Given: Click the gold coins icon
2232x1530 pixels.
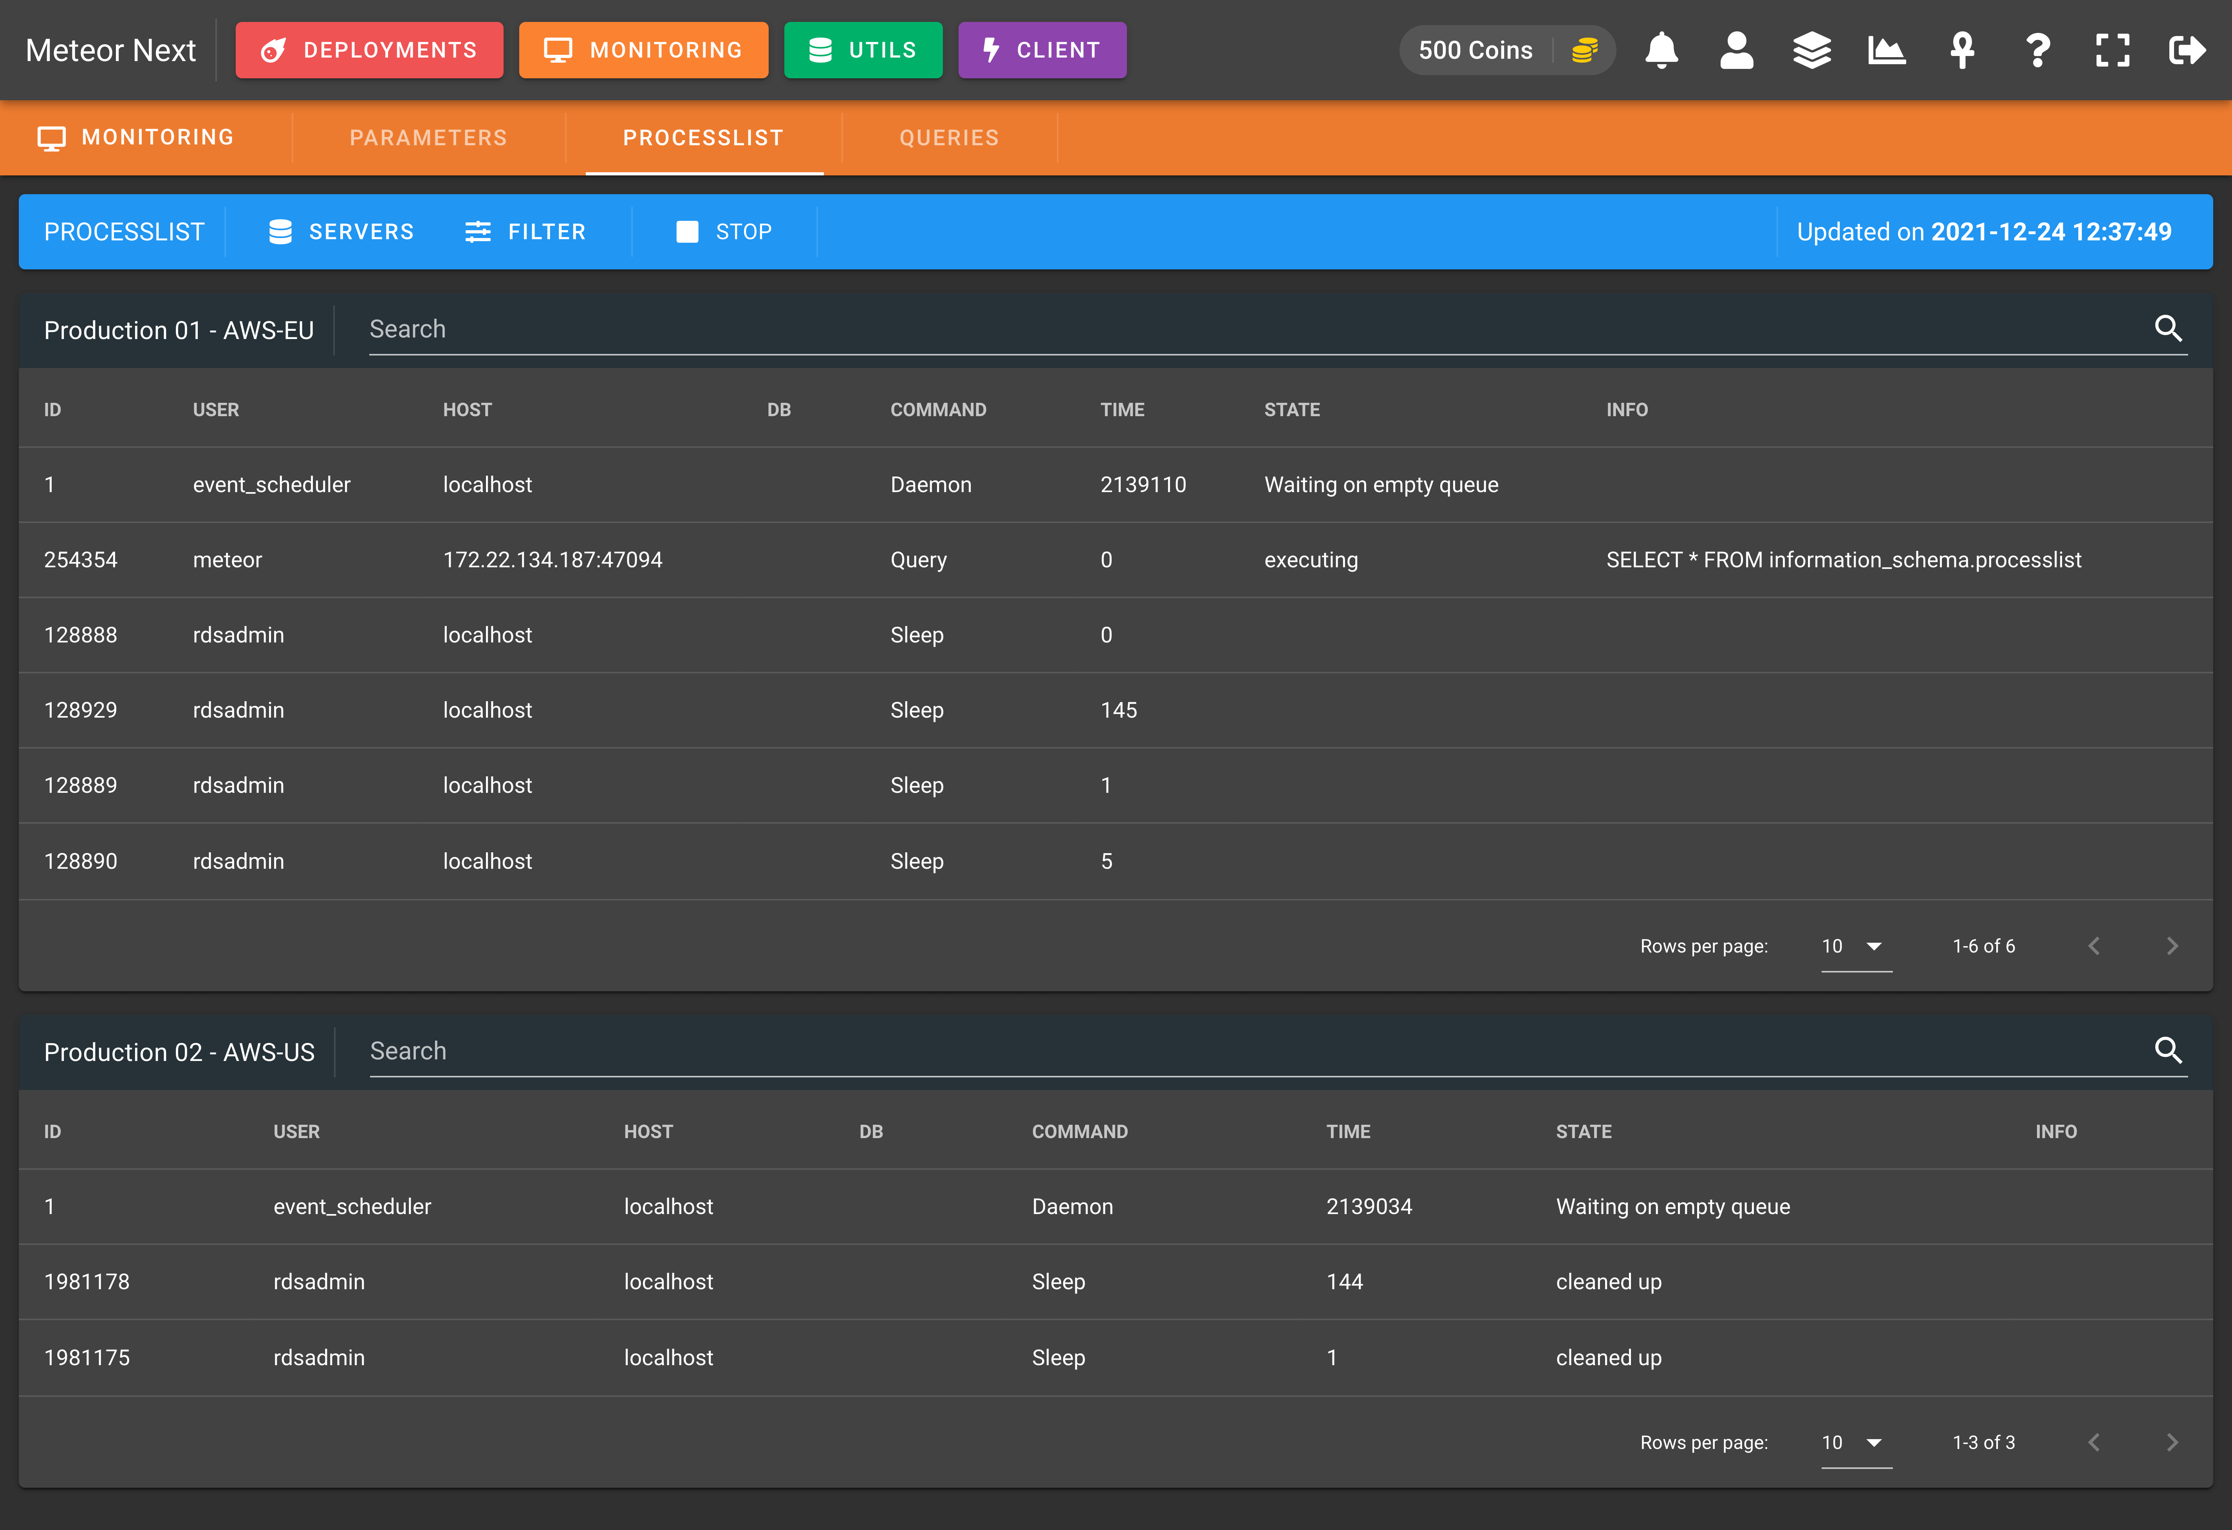Looking at the screenshot, I should point(1585,50).
